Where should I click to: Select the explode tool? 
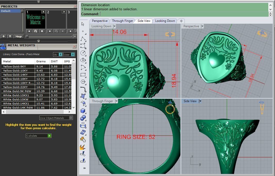(83, 147)
